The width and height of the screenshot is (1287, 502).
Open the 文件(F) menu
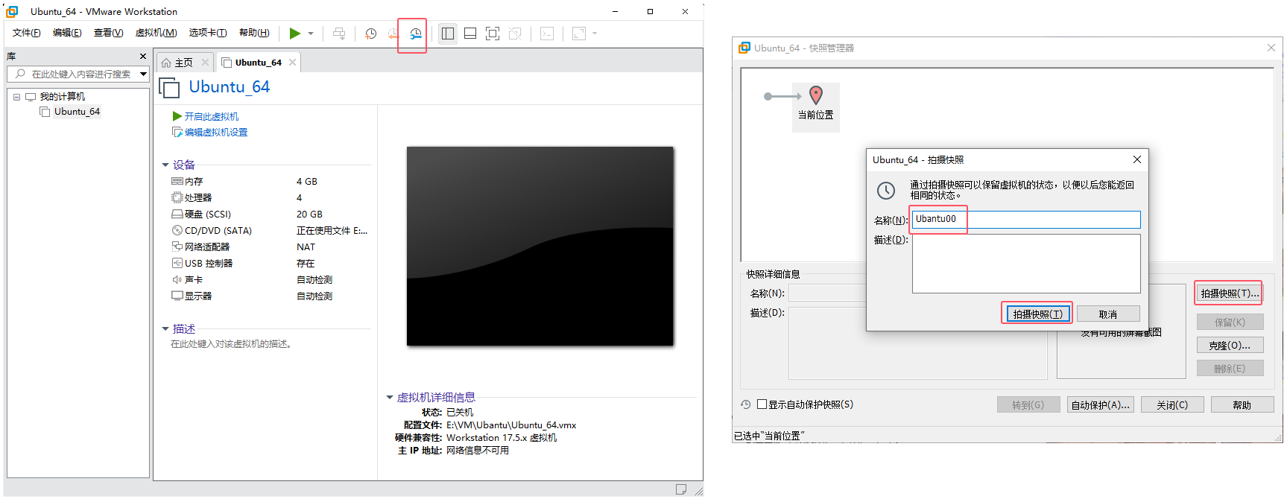[x=27, y=33]
